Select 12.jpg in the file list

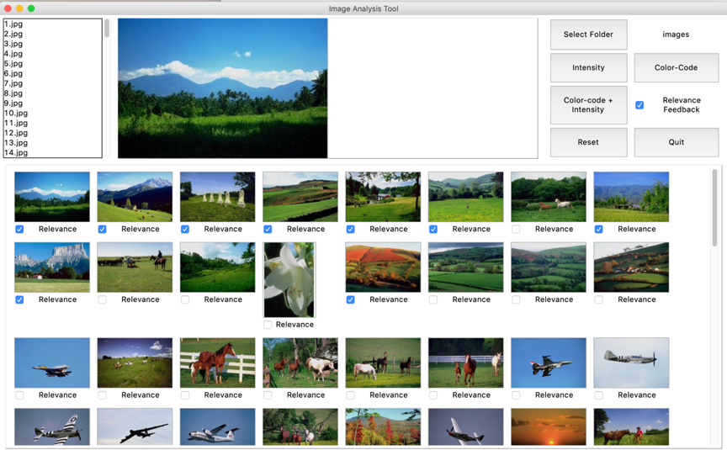[52, 133]
